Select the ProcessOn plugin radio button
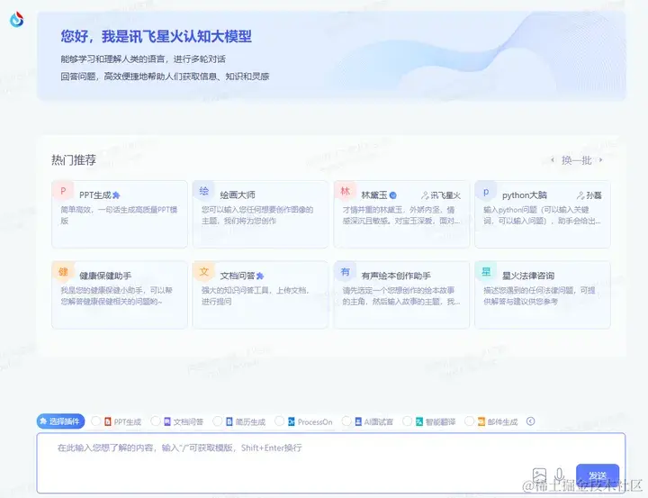The image size is (648, 498). pyautogui.click(x=279, y=421)
